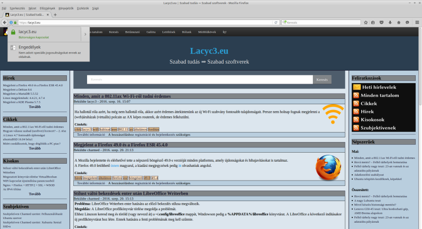Viewport: 422px width, 229px height.
Task: Open 'Megjelent a Debian 8.6' news link
Action: (x=17, y=89)
